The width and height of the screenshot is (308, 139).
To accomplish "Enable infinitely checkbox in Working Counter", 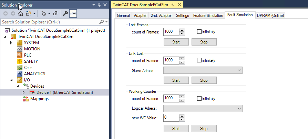I will click(x=199, y=99).
